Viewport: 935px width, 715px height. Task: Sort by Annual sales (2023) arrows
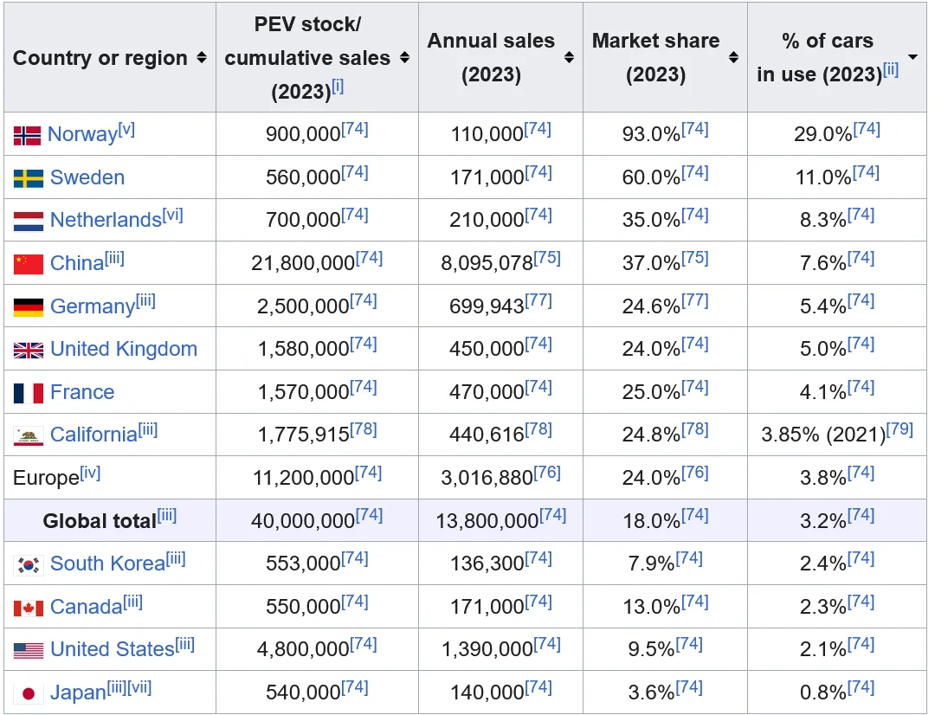coord(569,57)
